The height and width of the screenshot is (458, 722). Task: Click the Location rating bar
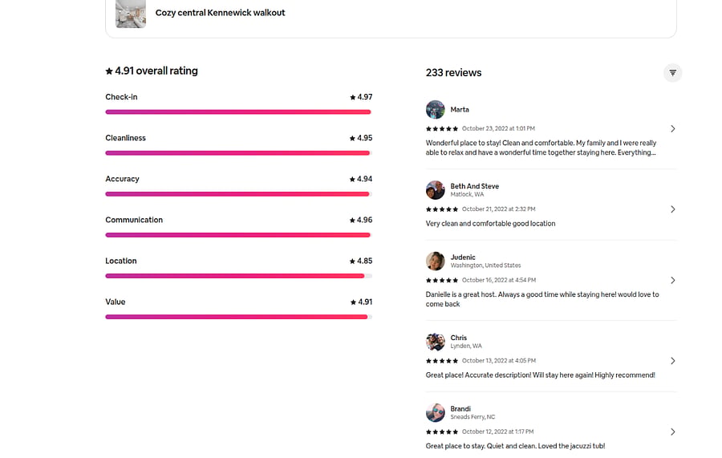click(x=238, y=276)
